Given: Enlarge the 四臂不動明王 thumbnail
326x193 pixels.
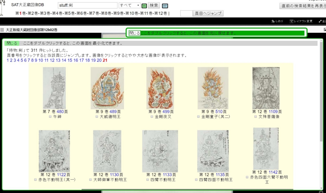Looking at the screenshot, I should [160, 151].
